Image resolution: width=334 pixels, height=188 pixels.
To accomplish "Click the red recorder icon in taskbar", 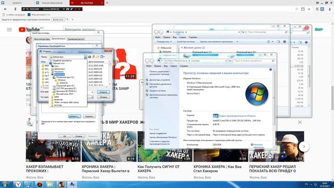I will pyautogui.click(x=40, y=184).
